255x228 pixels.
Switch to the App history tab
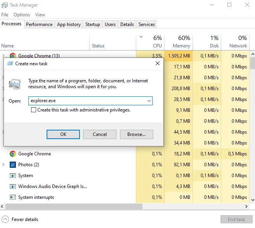tap(69, 24)
